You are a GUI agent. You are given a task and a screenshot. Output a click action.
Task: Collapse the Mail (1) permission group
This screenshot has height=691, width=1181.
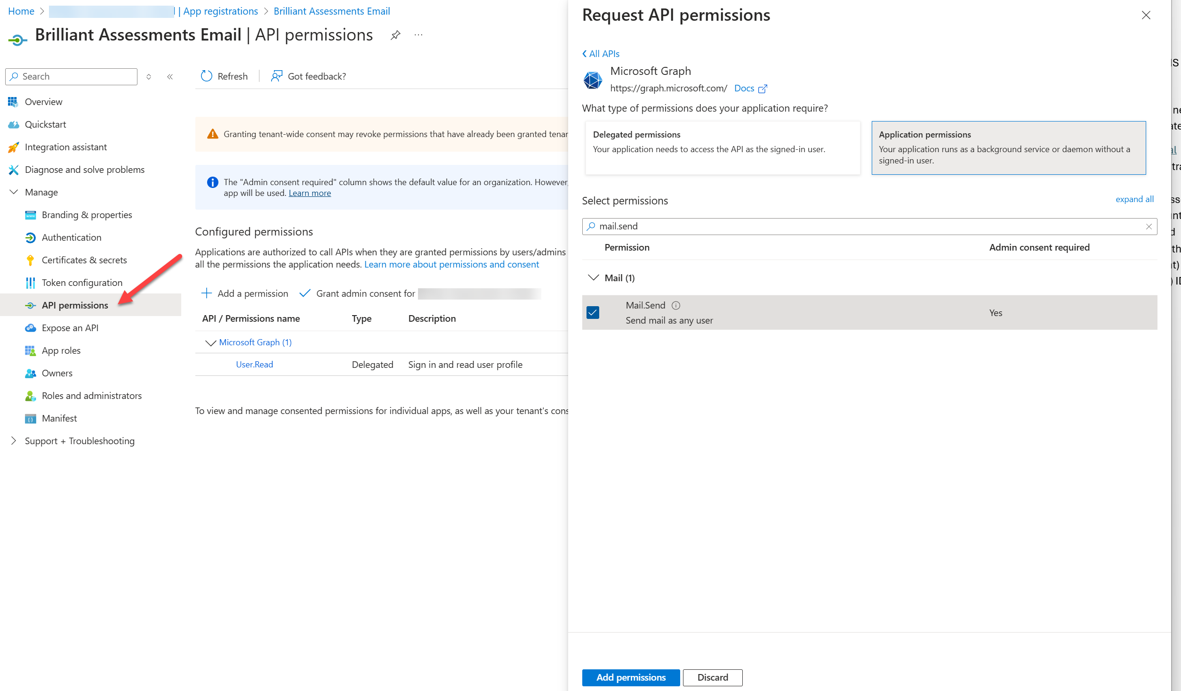coord(593,278)
